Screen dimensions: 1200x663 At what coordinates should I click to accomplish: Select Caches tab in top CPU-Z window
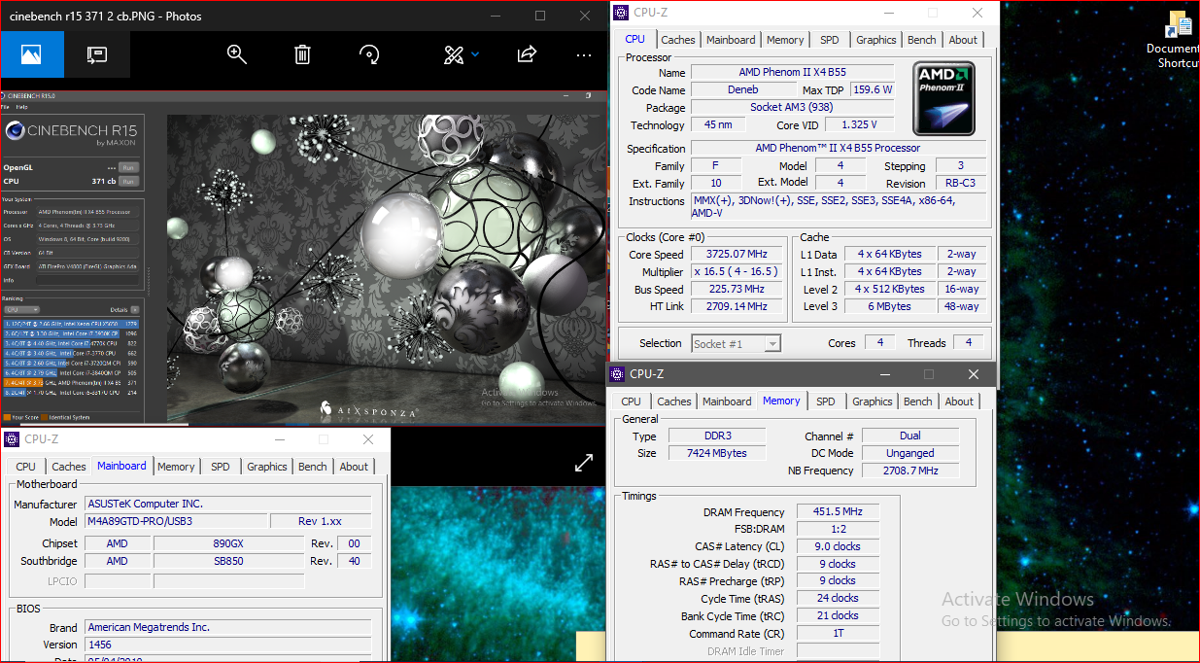tap(678, 40)
